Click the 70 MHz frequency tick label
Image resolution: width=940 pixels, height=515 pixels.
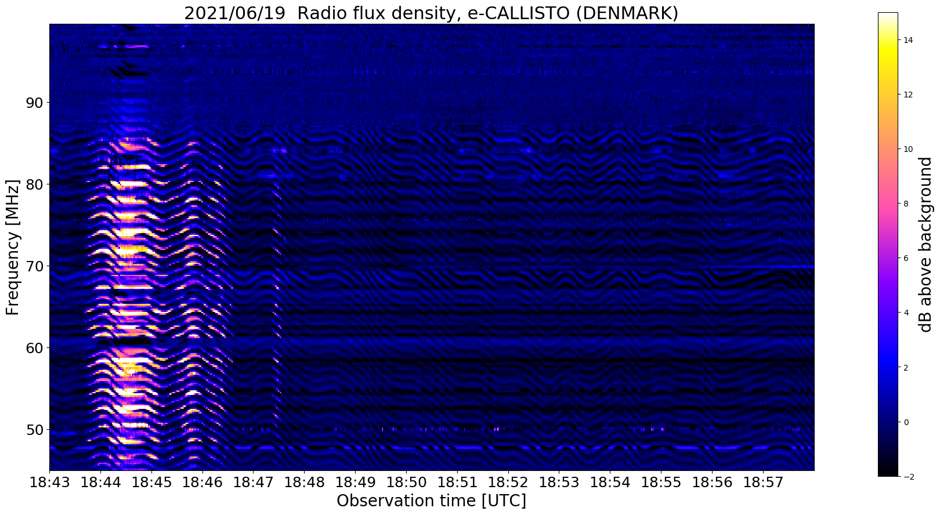click(x=34, y=266)
